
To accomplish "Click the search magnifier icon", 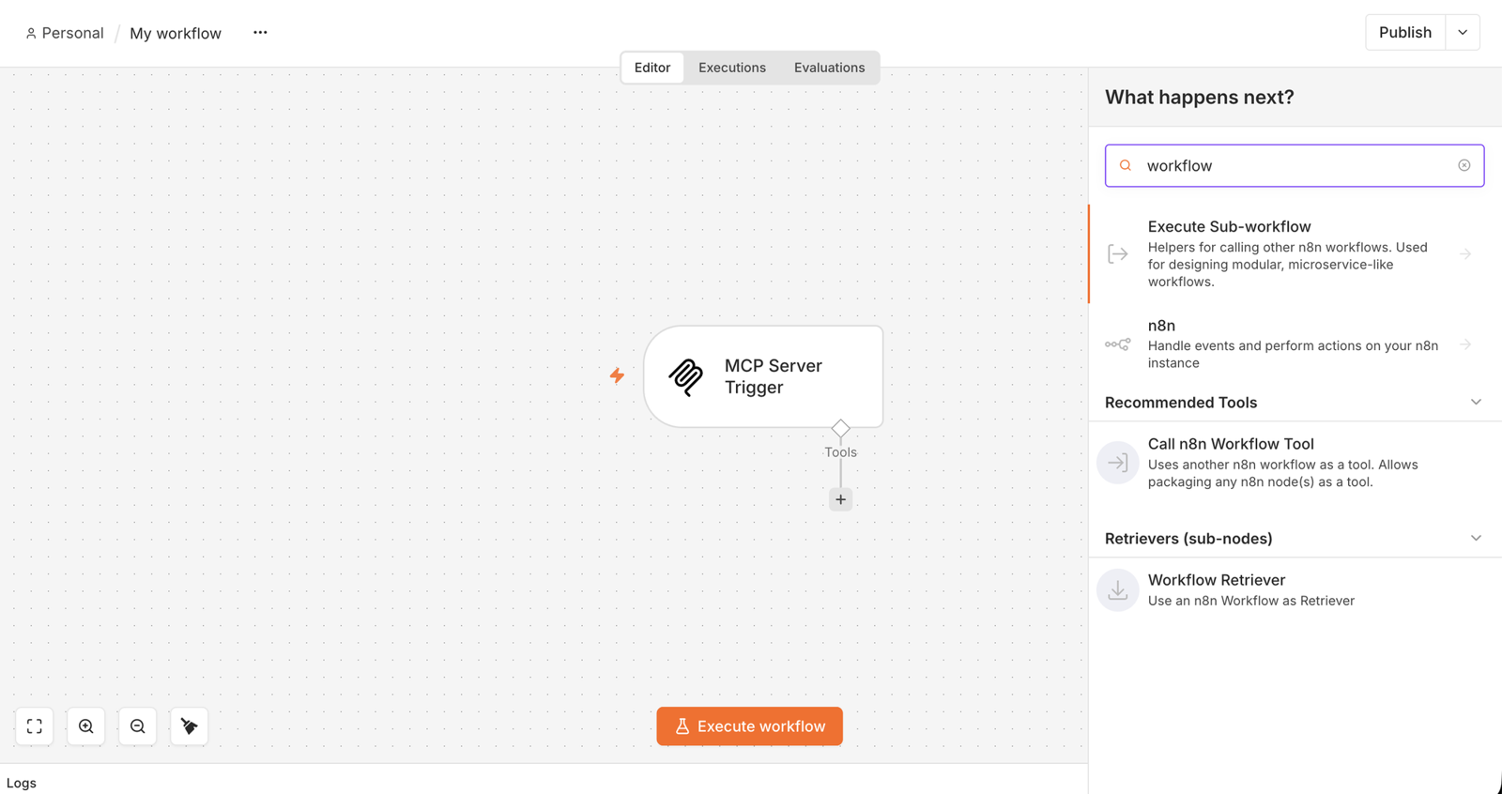I will pos(1126,165).
